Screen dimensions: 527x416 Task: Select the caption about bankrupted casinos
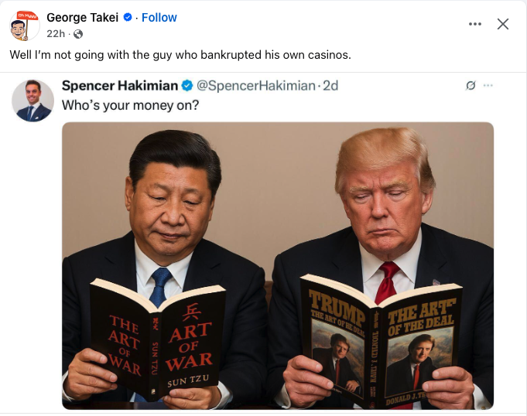pos(180,55)
